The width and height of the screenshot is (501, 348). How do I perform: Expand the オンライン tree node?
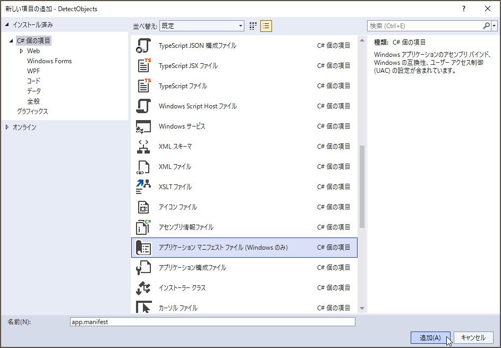click(x=7, y=127)
